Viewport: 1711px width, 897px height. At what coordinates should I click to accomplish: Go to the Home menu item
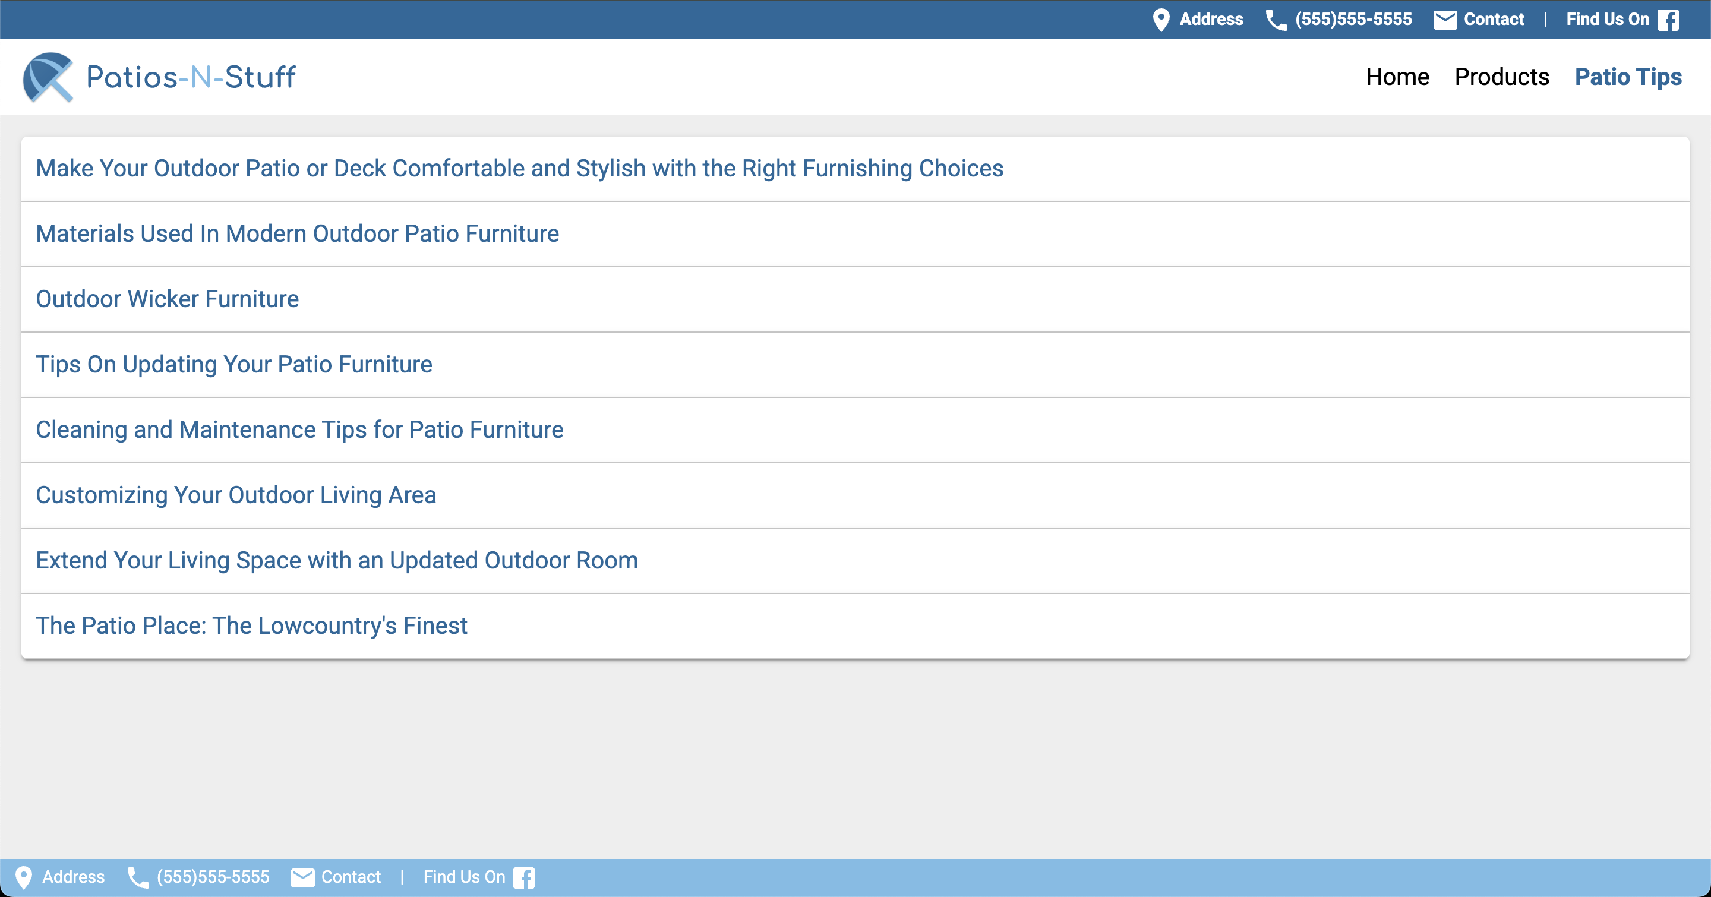tap(1397, 77)
